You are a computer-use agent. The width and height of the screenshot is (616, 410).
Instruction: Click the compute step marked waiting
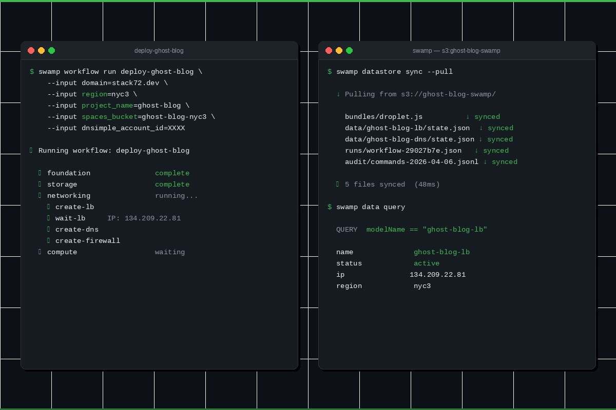62,252
